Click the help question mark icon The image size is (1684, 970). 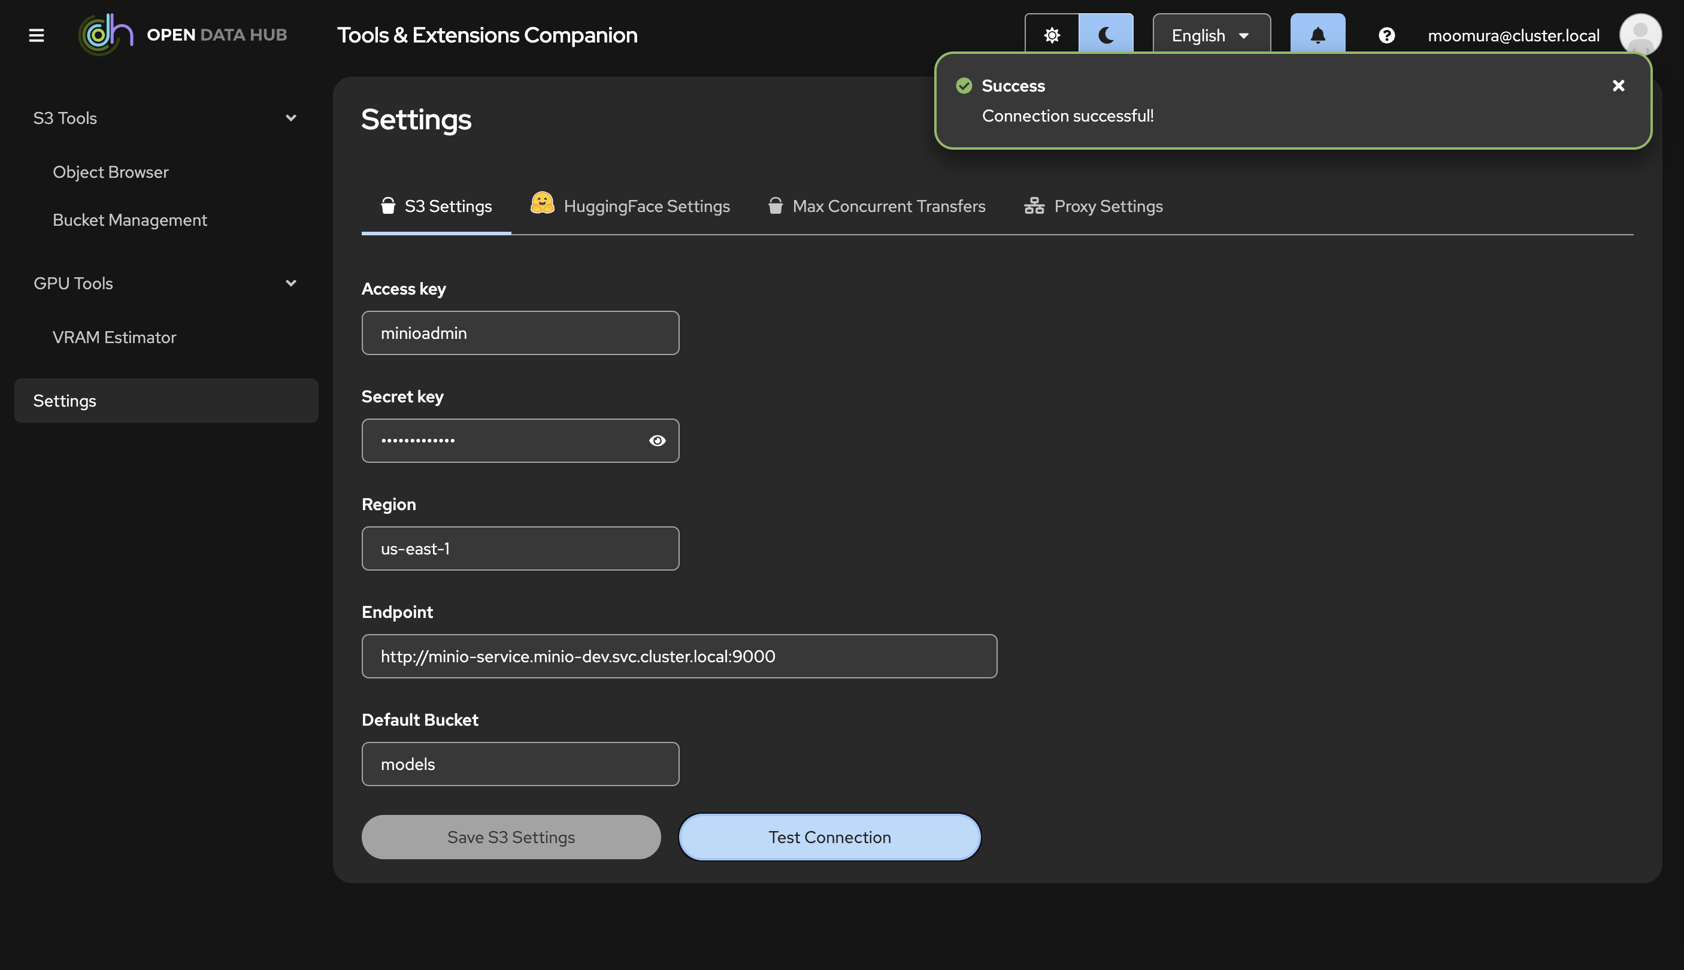point(1386,35)
